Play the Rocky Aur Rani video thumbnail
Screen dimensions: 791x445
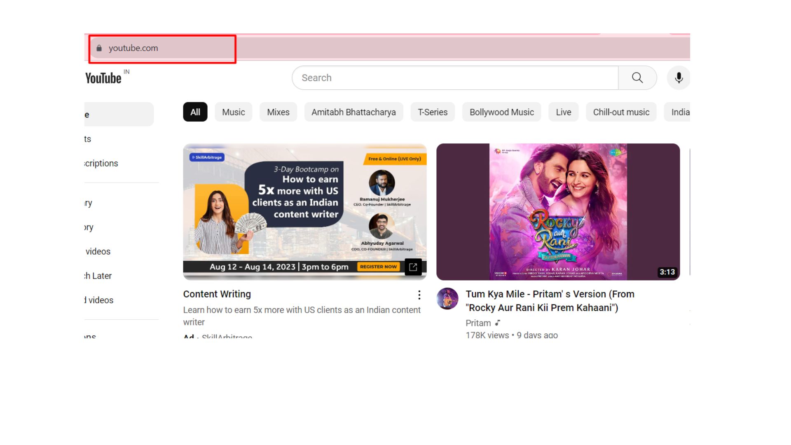click(x=558, y=212)
